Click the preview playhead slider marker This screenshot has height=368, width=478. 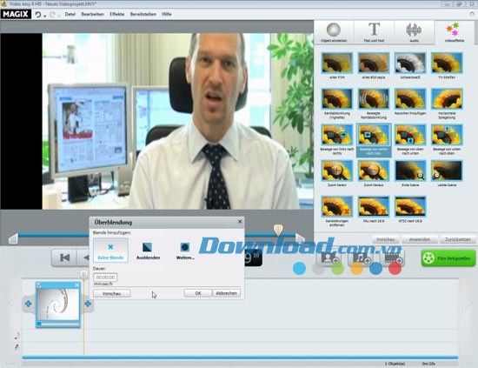point(278,230)
